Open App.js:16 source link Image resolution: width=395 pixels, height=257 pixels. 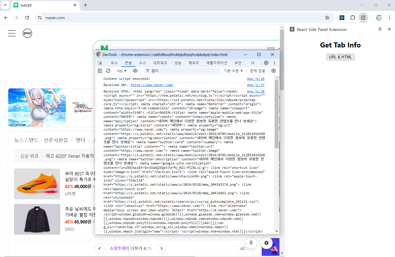(x=256, y=79)
